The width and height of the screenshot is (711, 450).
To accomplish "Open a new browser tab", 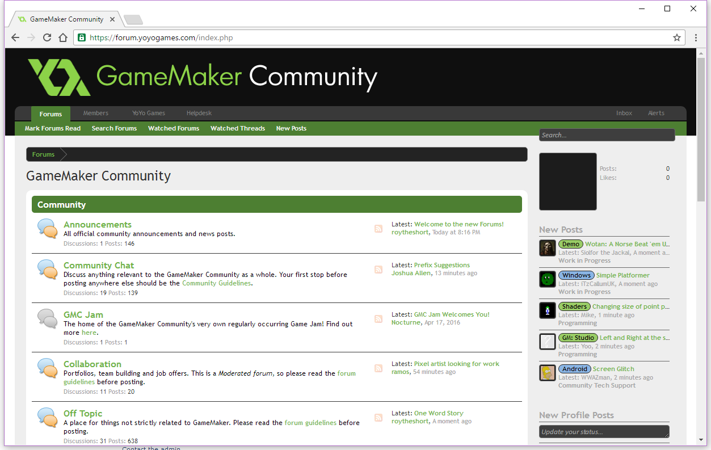I will (133, 20).
